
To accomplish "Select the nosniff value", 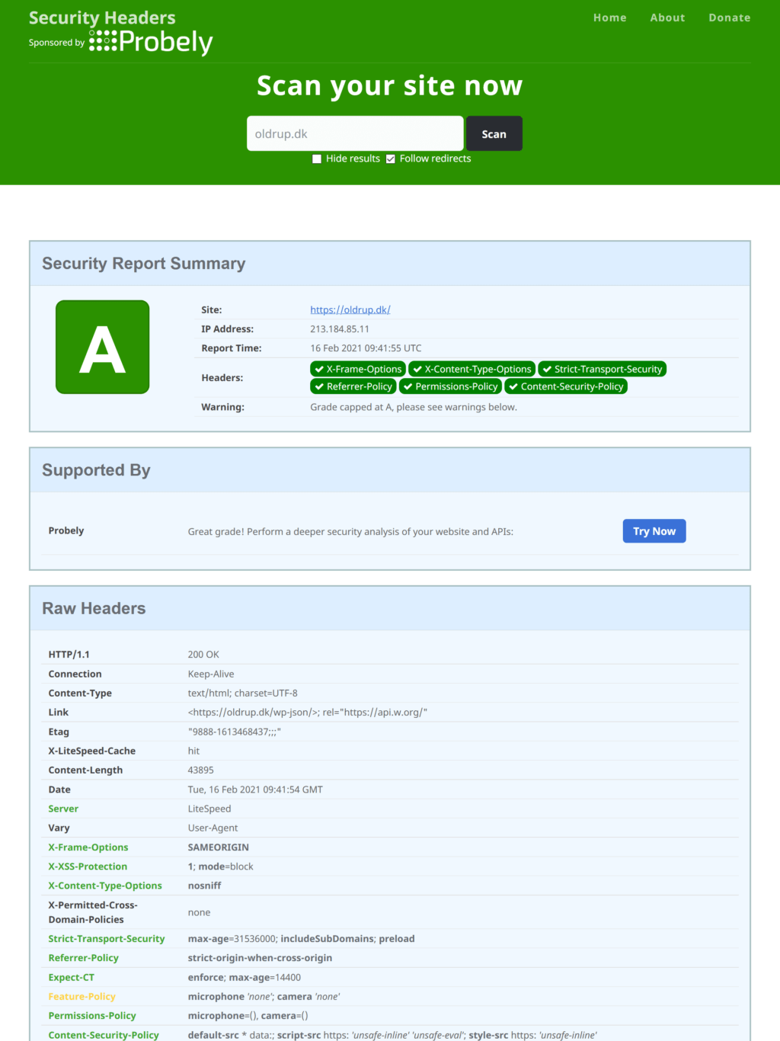I will click(x=205, y=886).
